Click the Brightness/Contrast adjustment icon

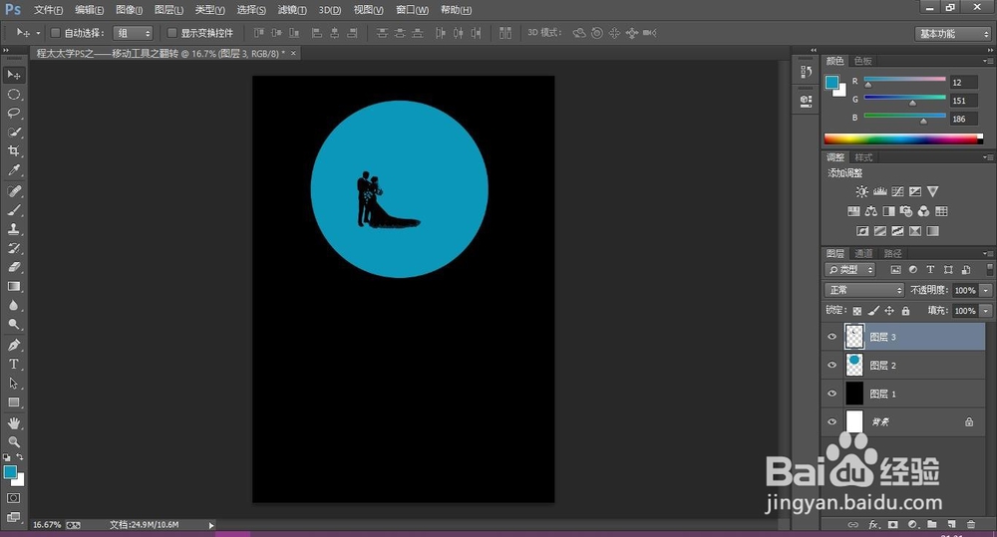[x=861, y=191]
